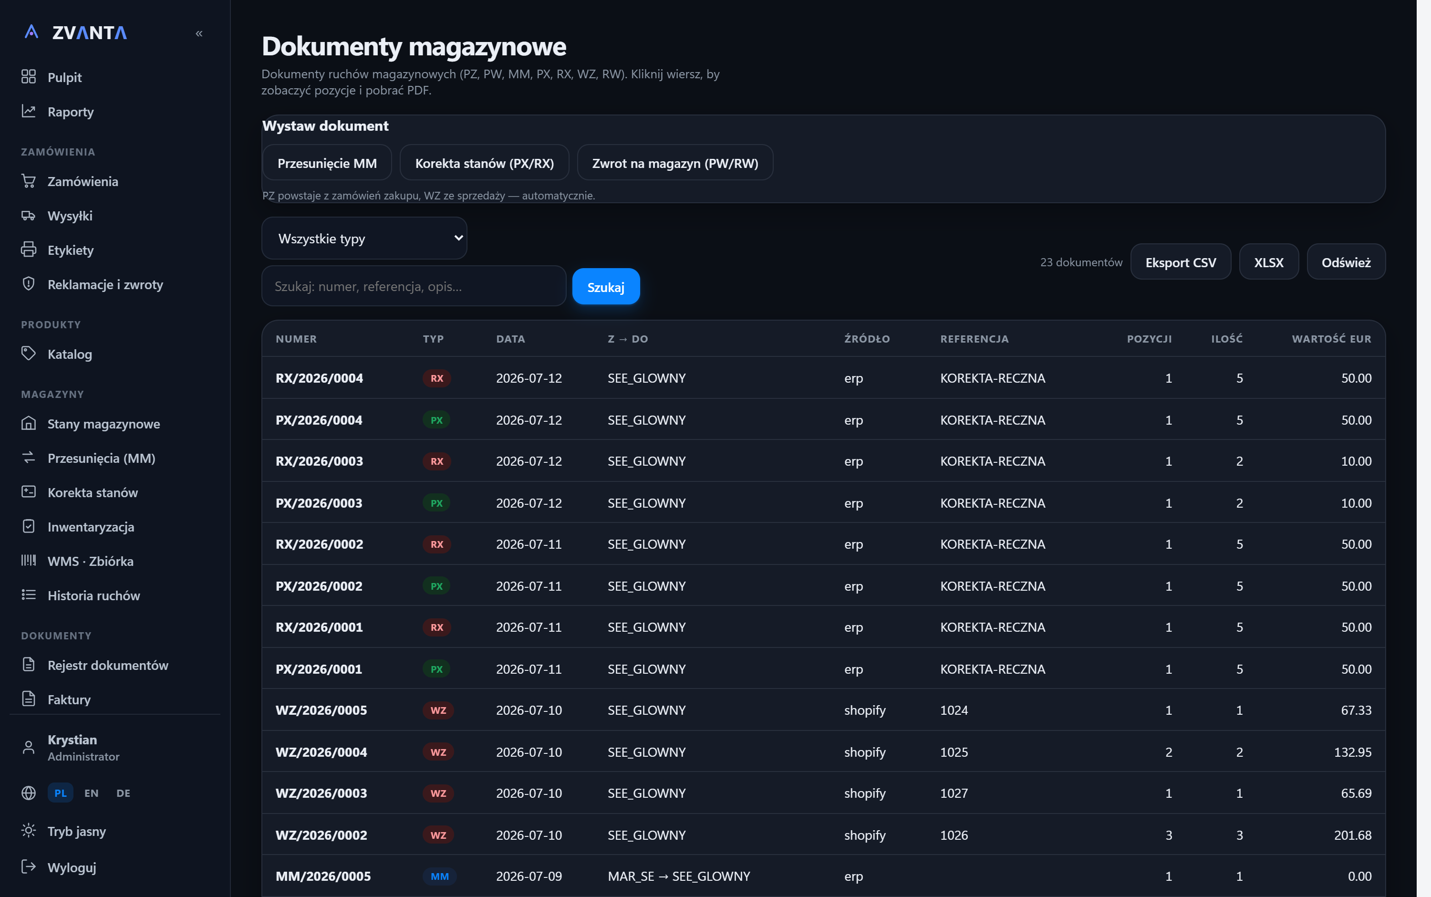Click the sun icon for Tryb jasny
Image resolution: width=1431 pixels, height=897 pixels.
pyautogui.click(x=29, y=831)
